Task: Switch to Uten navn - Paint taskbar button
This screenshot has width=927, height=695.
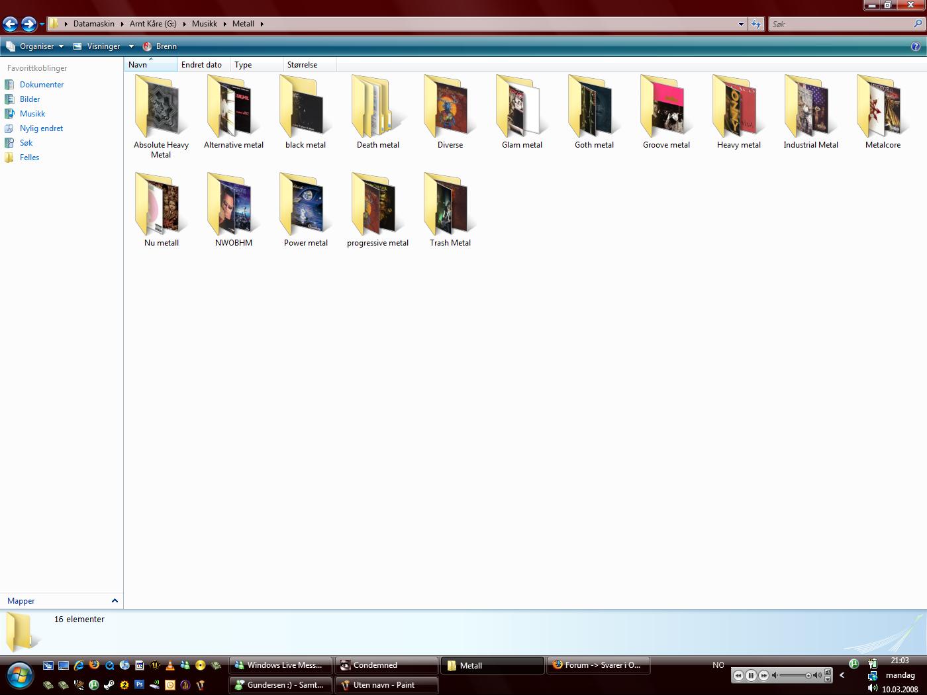Action: [387, 685]
